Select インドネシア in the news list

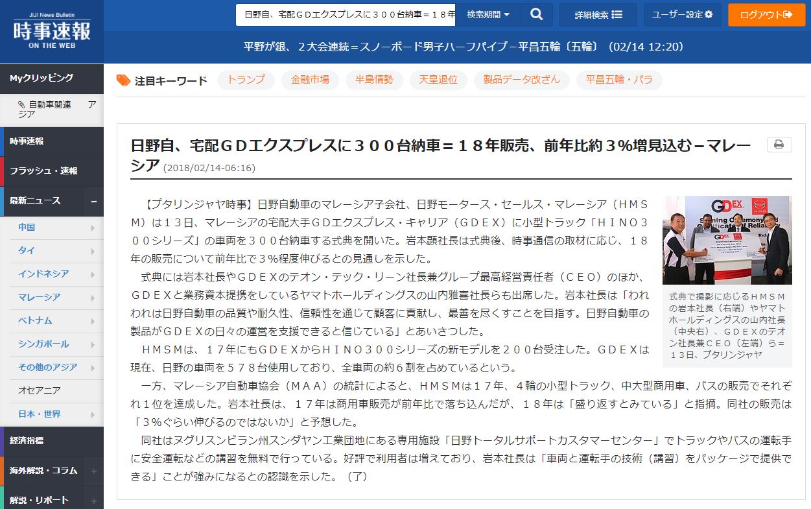pos(57,274)
